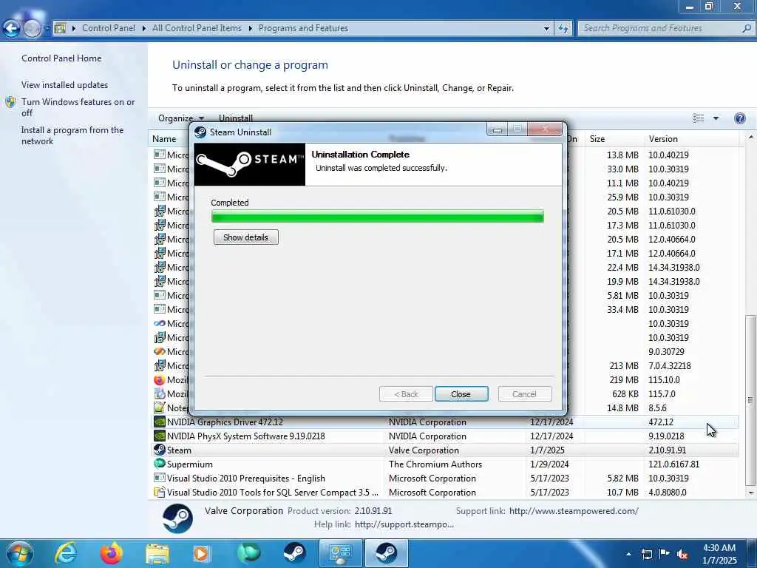The height and width of the screenshot is (568, 757).
Task: Click the forward navigation arrow
Action: 32,29
